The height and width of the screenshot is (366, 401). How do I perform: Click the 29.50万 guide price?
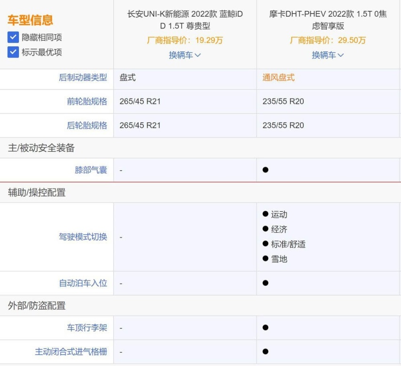pyautogui.click(x=352, y=40)
